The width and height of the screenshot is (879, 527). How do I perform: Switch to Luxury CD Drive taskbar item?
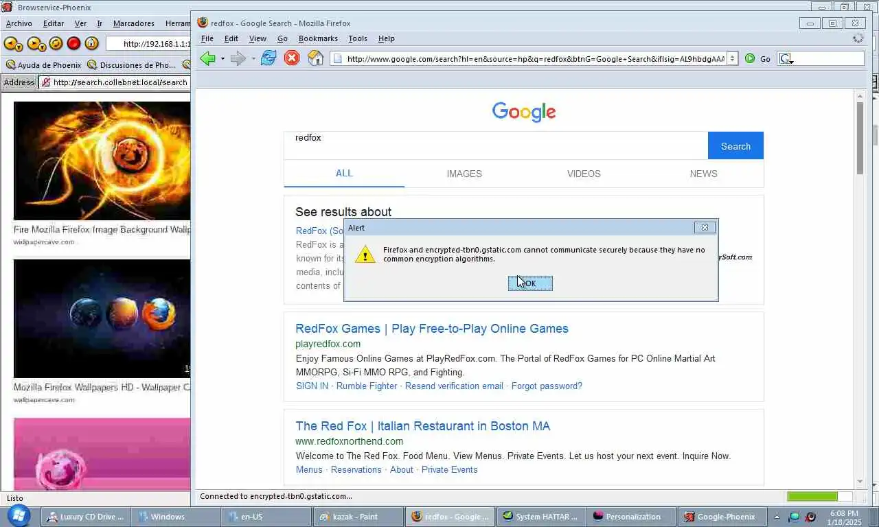[85, 517]
